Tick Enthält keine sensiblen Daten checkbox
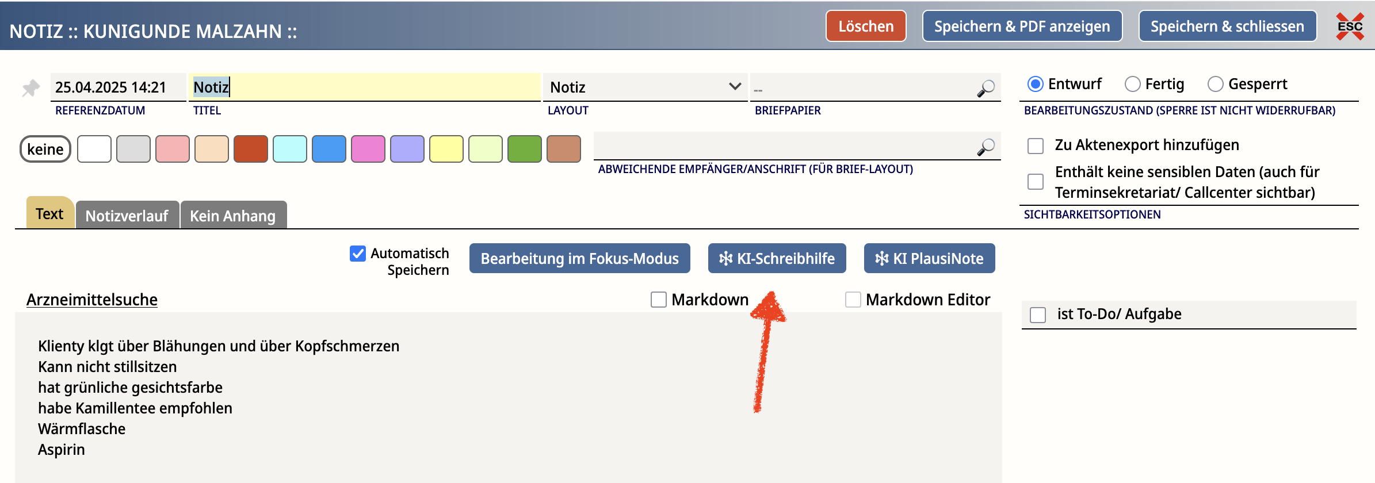 point(1036,182)
